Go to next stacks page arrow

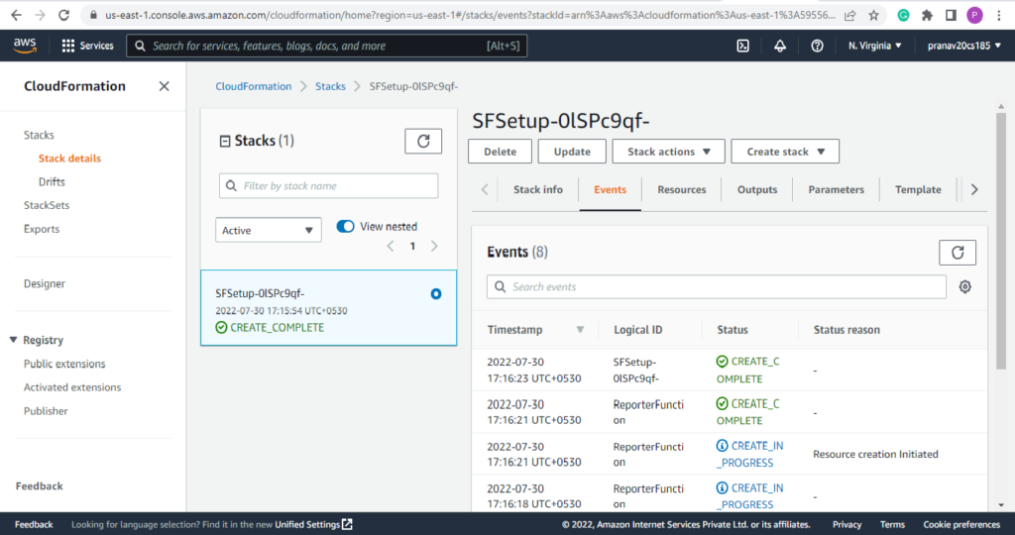coord(434,246)
